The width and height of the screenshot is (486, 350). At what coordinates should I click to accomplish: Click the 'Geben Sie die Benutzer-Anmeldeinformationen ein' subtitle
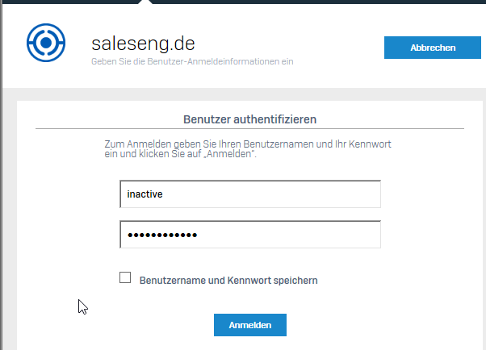pyautogui.click(x=192, y=61)
